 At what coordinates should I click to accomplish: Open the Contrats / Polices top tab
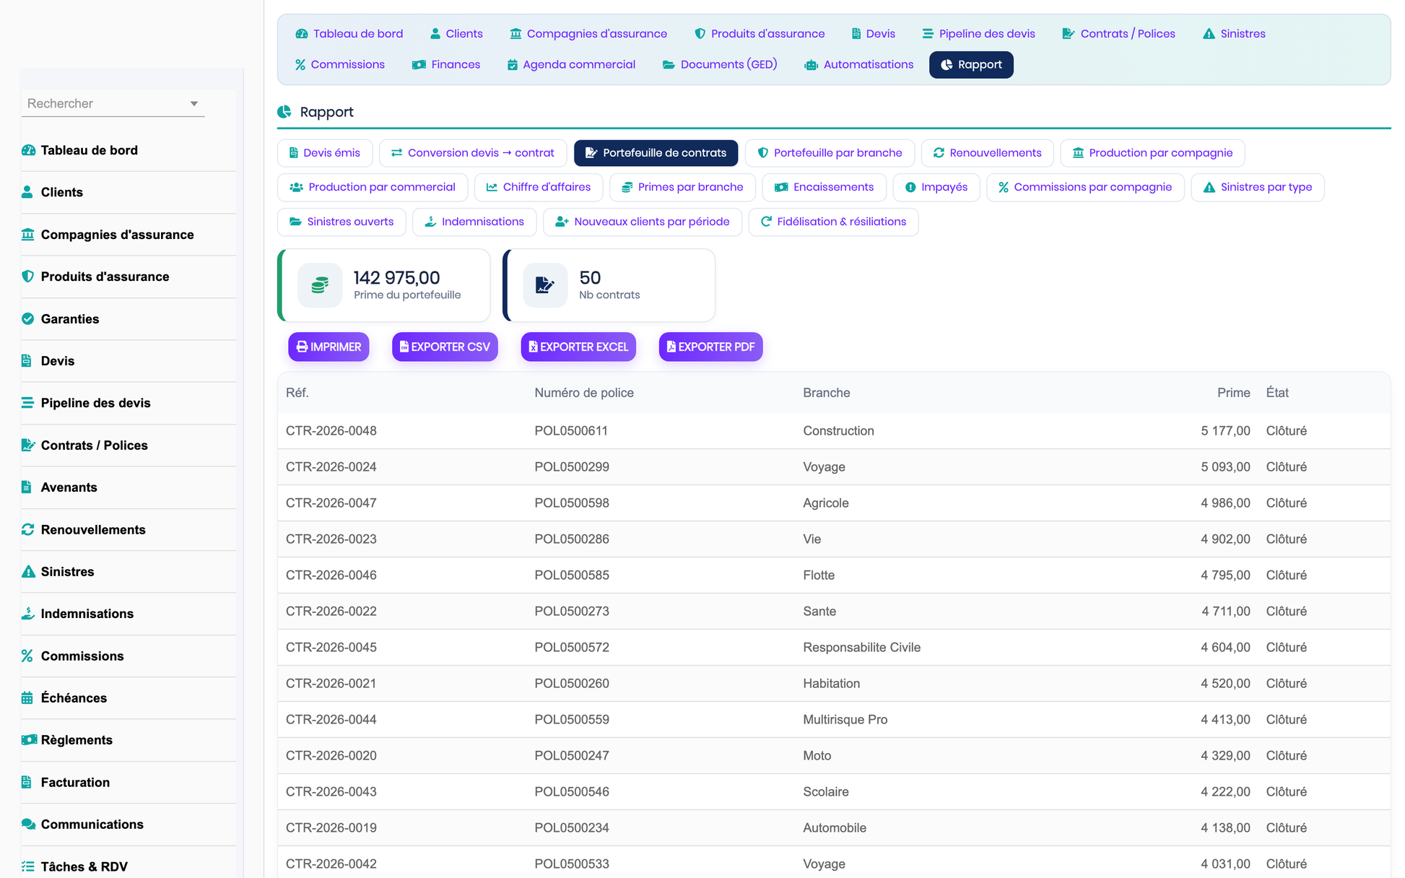[1119, 34]
